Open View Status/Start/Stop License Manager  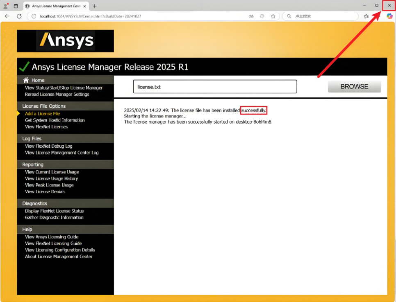(x=64, y=88)
